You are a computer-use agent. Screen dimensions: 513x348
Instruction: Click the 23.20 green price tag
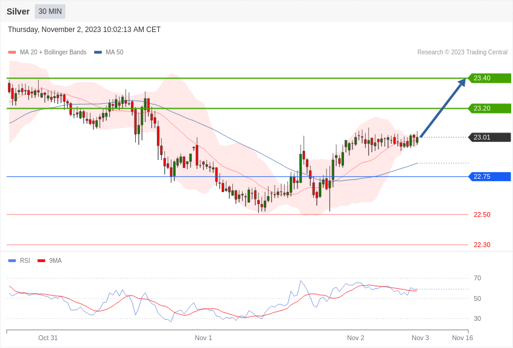click(489, 108)
